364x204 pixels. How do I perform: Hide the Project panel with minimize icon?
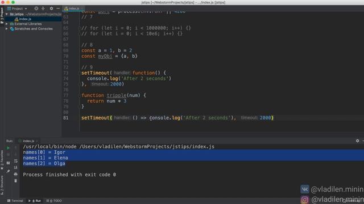58,8
